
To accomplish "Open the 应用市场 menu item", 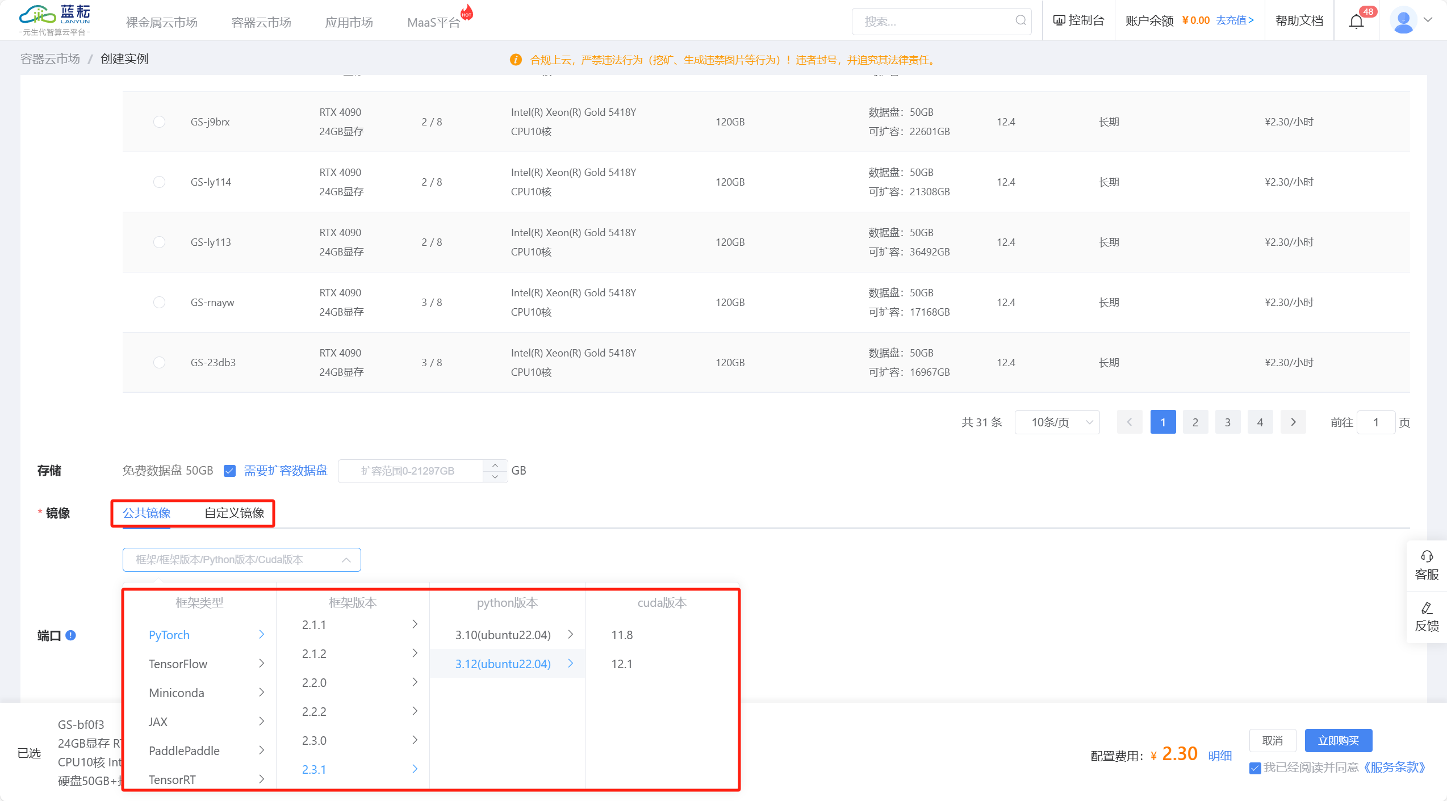I will tap(349, 22).
